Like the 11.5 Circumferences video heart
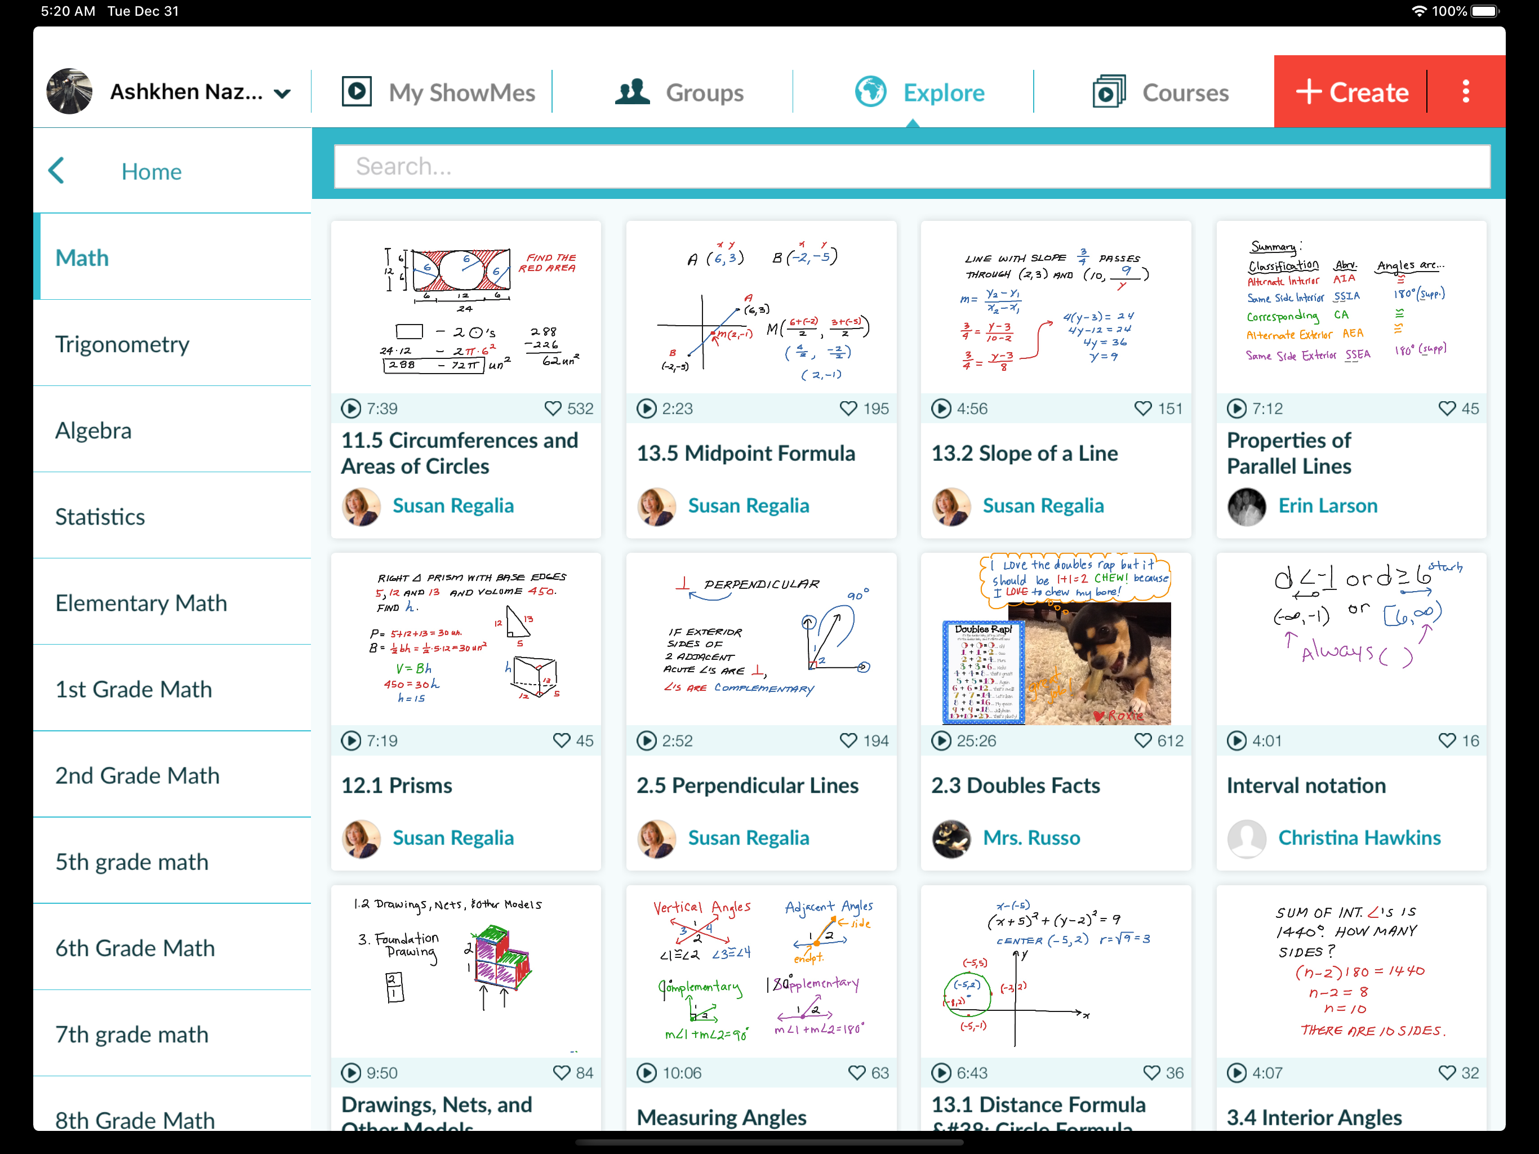 (553, 409)
